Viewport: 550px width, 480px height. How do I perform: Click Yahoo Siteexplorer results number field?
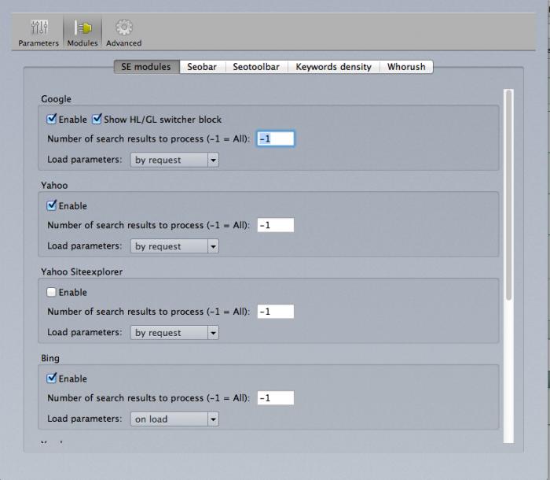click(x=276, y=312)
